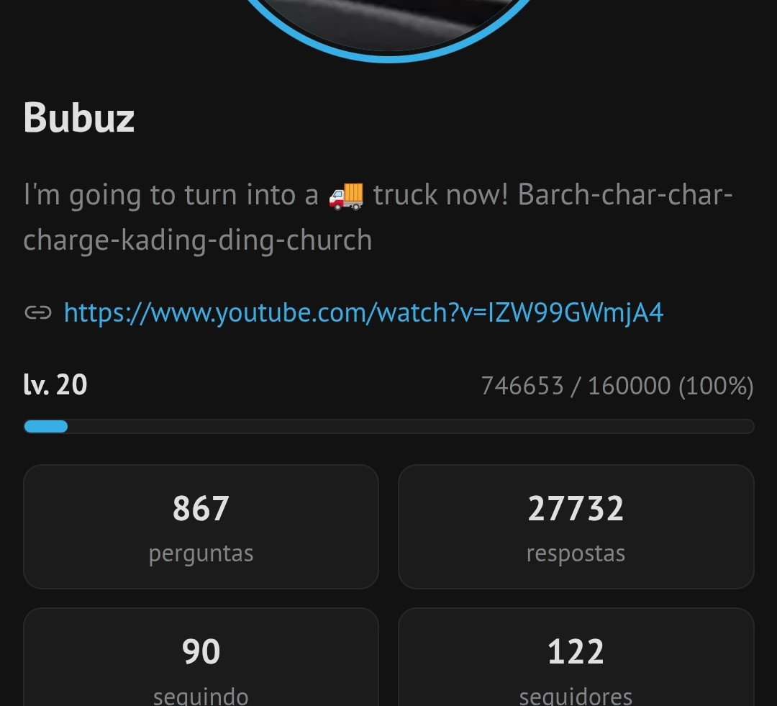
Task: Click the number 27732 in respostas
Action: pos(576,509)
